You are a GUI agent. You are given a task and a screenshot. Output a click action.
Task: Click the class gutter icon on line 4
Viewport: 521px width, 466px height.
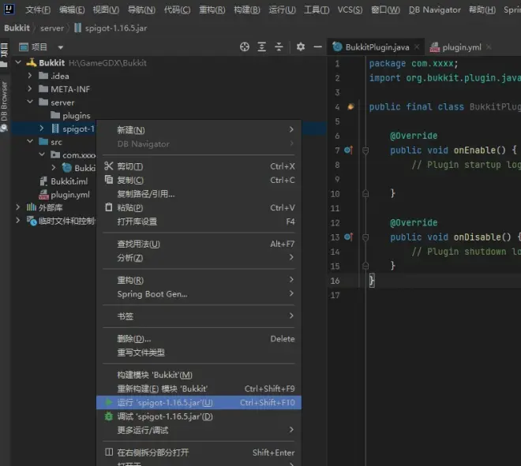[x=350, y=106]
